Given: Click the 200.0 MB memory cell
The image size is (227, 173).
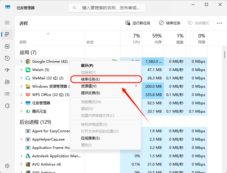Looking at the screenshot, I should [153, 86].
